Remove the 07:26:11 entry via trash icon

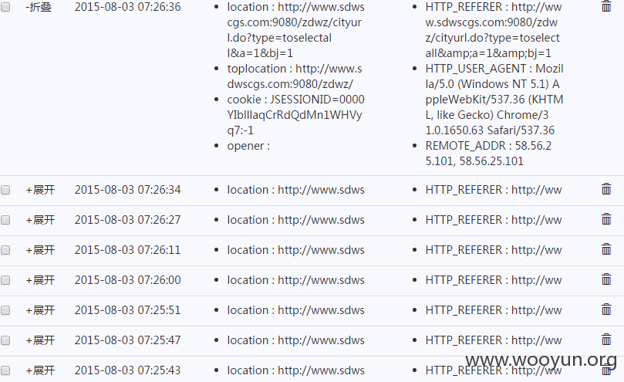click(x=606, y=249)
